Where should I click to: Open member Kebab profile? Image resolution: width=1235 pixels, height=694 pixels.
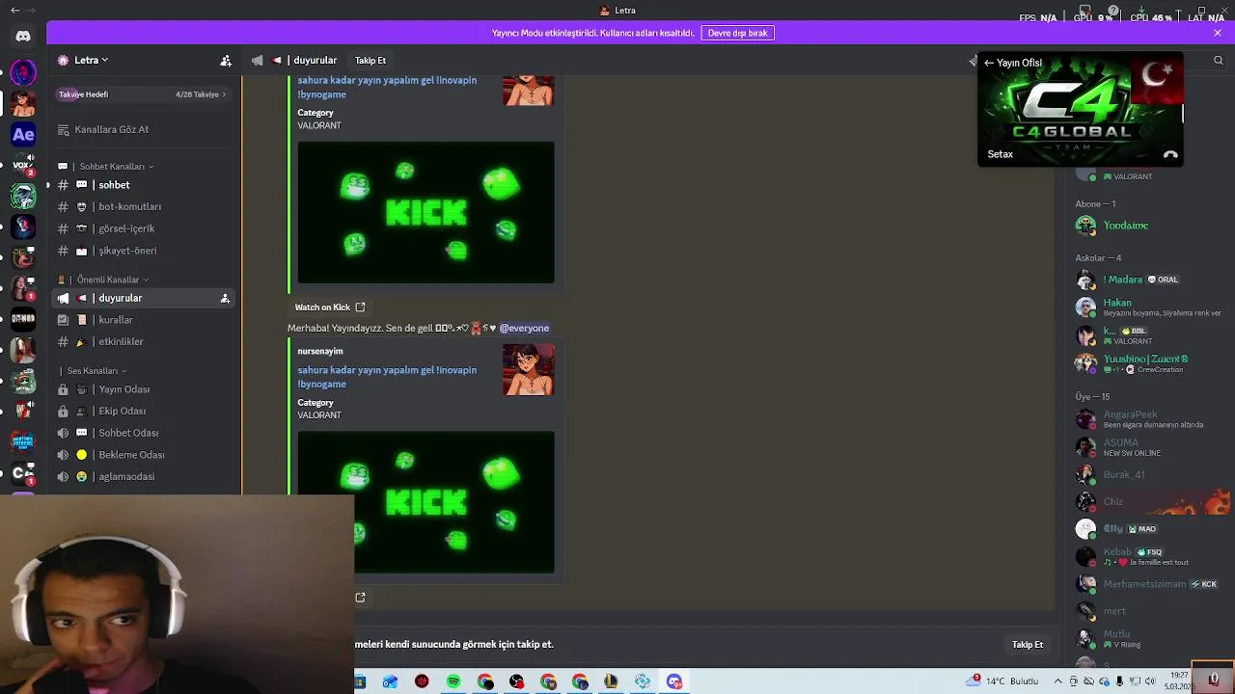1148,556
